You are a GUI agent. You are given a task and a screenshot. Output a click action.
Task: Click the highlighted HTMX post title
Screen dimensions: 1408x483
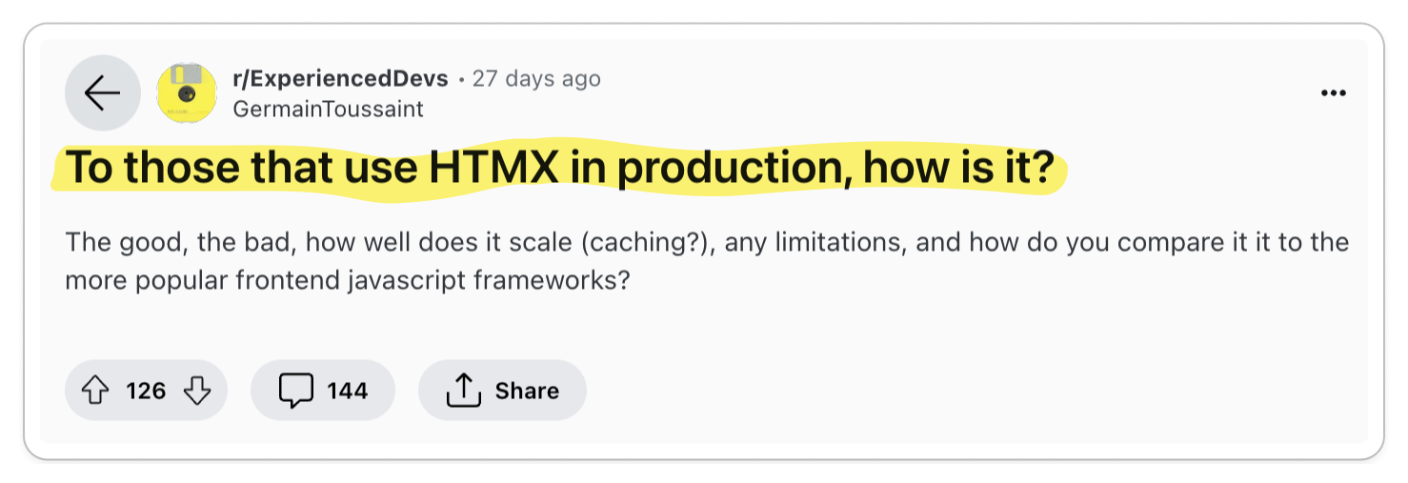pyautogui.click(x=559, y=169)
